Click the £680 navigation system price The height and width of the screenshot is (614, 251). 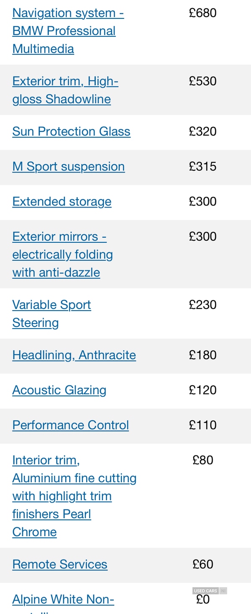[x=203, y=13]
